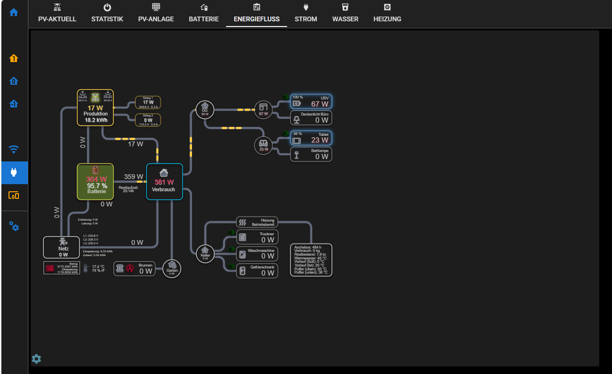Open the Deckenlicht Büro device box
This screenshot has width=612, height=374.
311,118
